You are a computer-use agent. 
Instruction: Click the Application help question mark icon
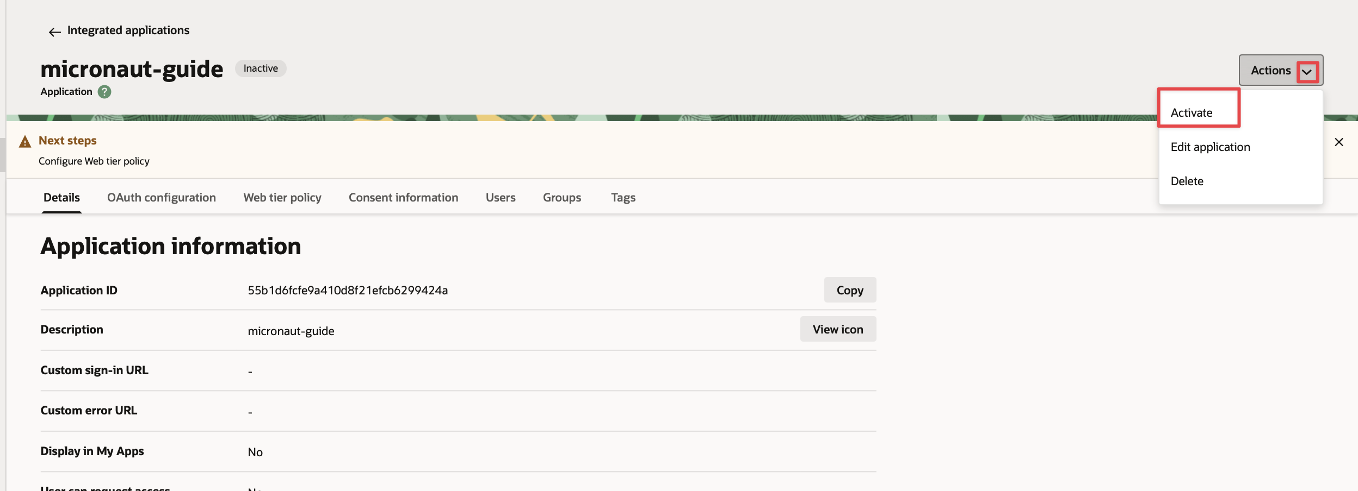click(x=104, y=92)
